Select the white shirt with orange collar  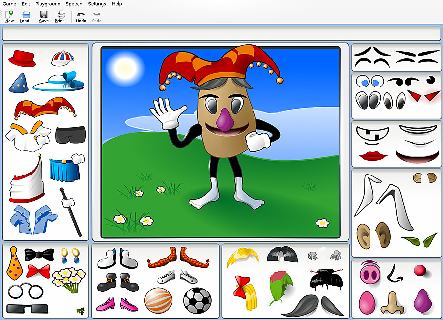(28, 136)
